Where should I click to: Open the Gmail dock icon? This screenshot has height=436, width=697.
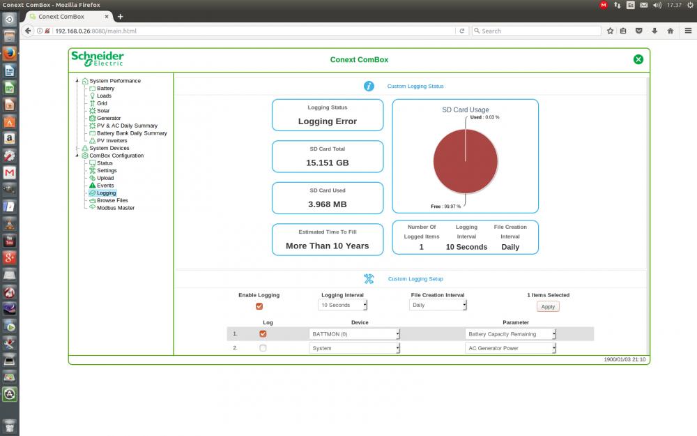(9, 172)
